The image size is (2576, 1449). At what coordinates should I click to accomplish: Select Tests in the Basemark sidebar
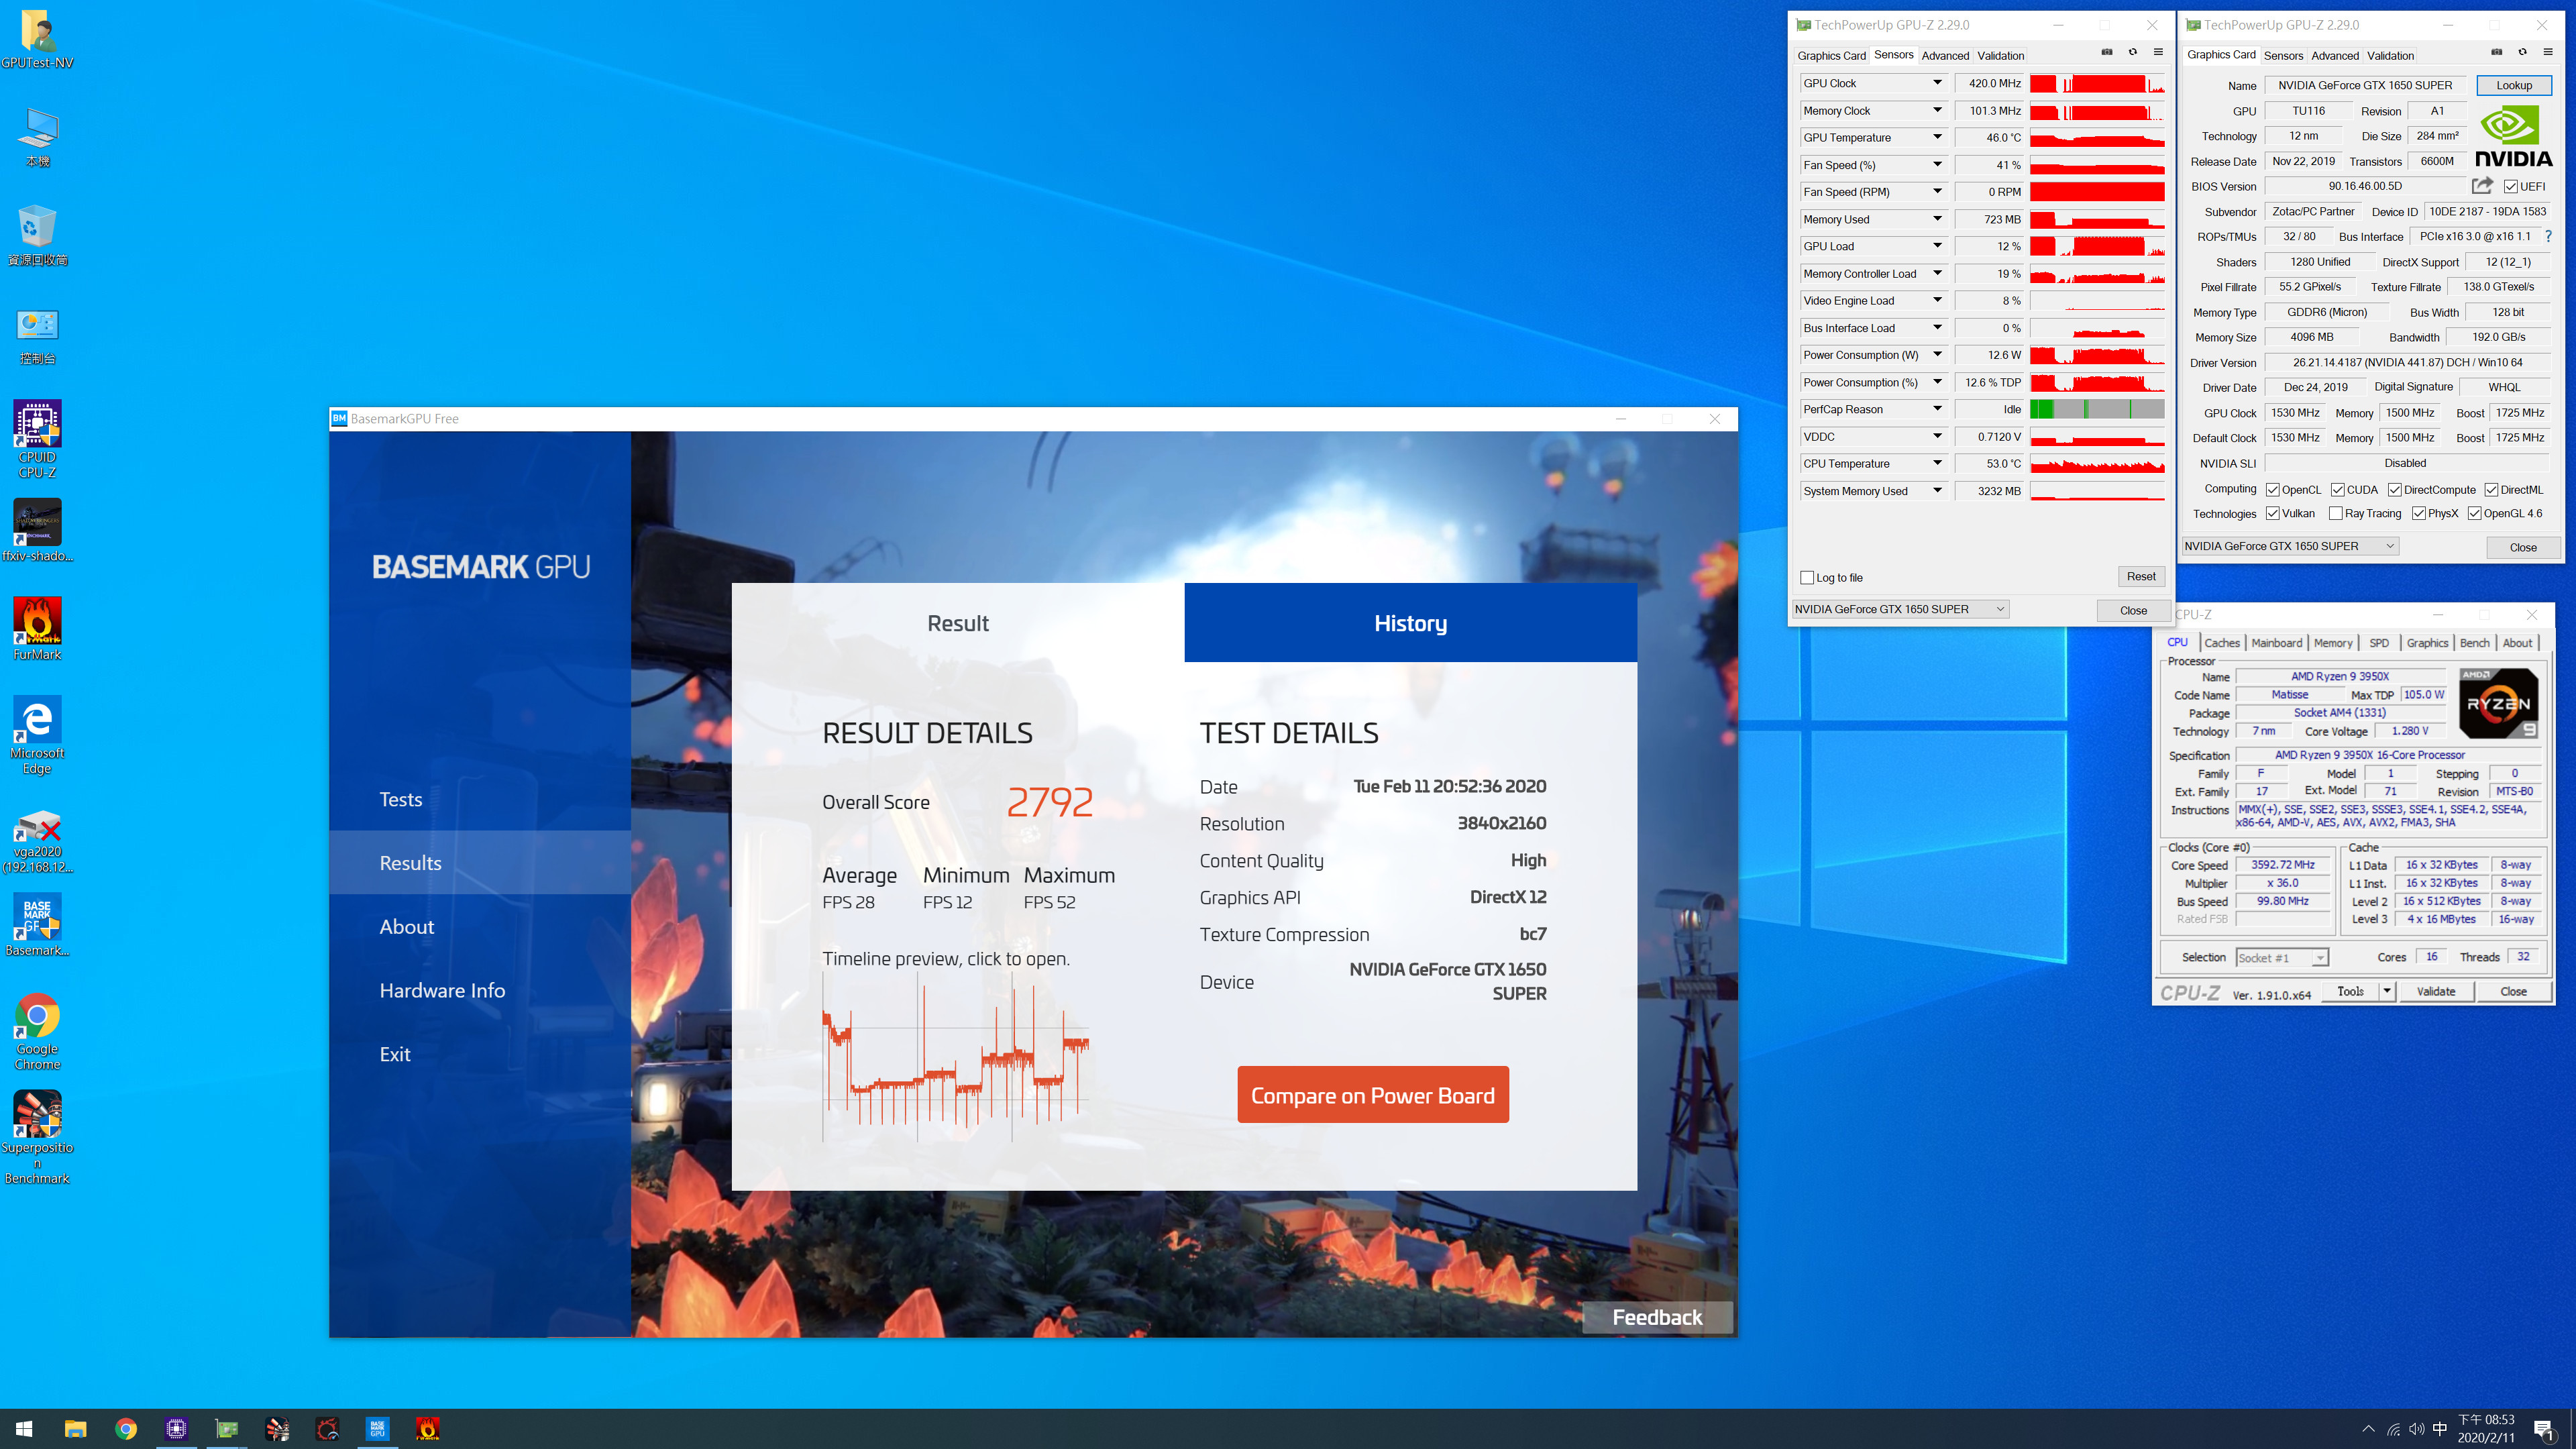401,799
